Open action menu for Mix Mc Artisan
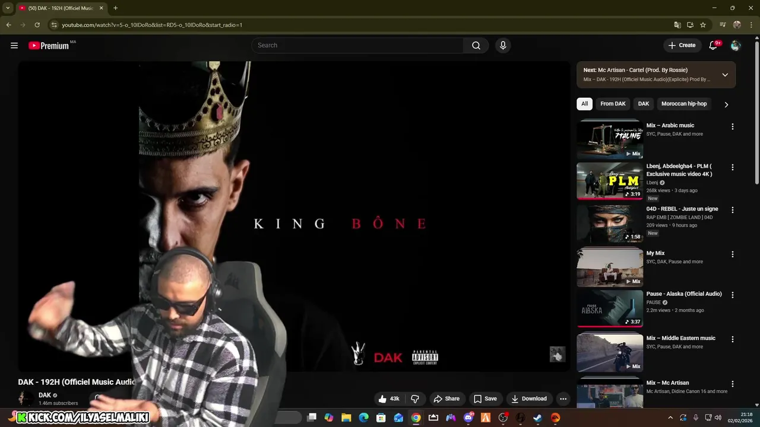The width and height of the screenshot is (760, 427). [732, 384]
